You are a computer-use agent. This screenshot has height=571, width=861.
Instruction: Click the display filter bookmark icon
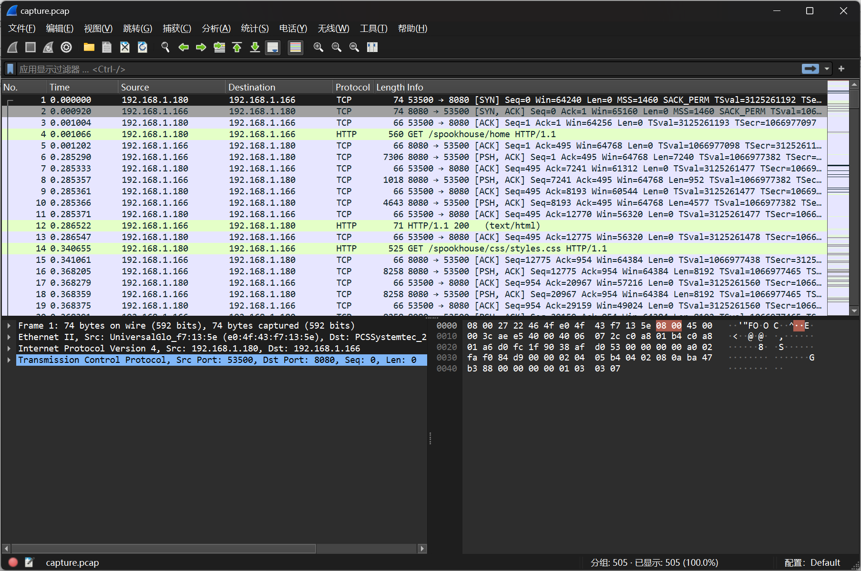(10, 69)
